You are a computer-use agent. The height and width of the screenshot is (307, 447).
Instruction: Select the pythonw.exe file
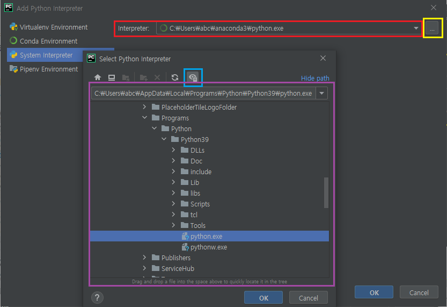click(x=209, y=247)
